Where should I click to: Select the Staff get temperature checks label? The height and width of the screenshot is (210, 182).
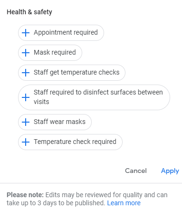click(77, 72)
